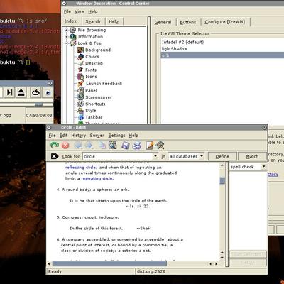Image resolution: width=284 pixels, height=284 pixels.
Task: Switch to the Search tab in Control Center
Action: [93, 21]
